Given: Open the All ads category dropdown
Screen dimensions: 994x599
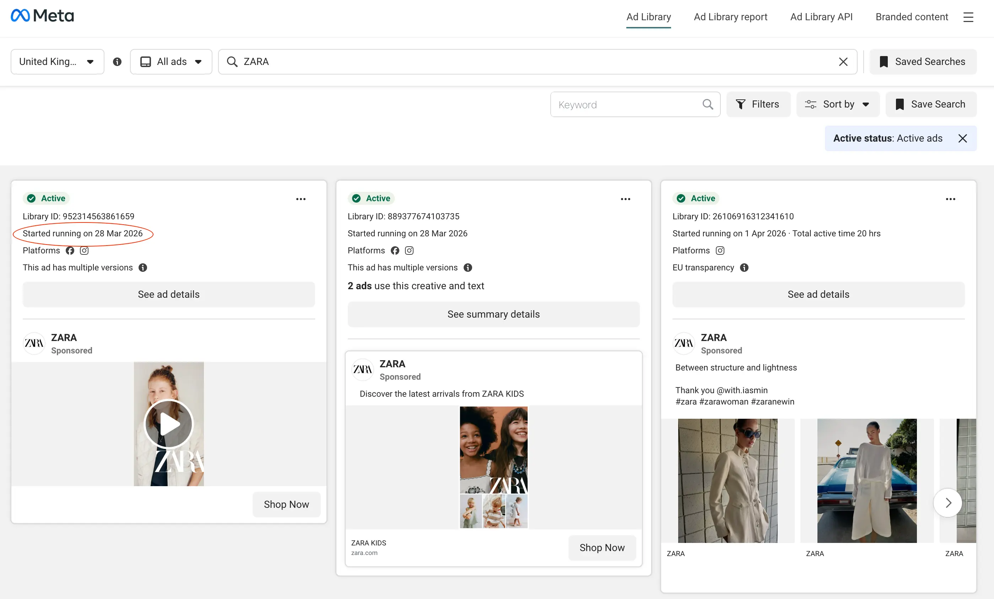Looking at the screenshot, I should coord(171,62).
